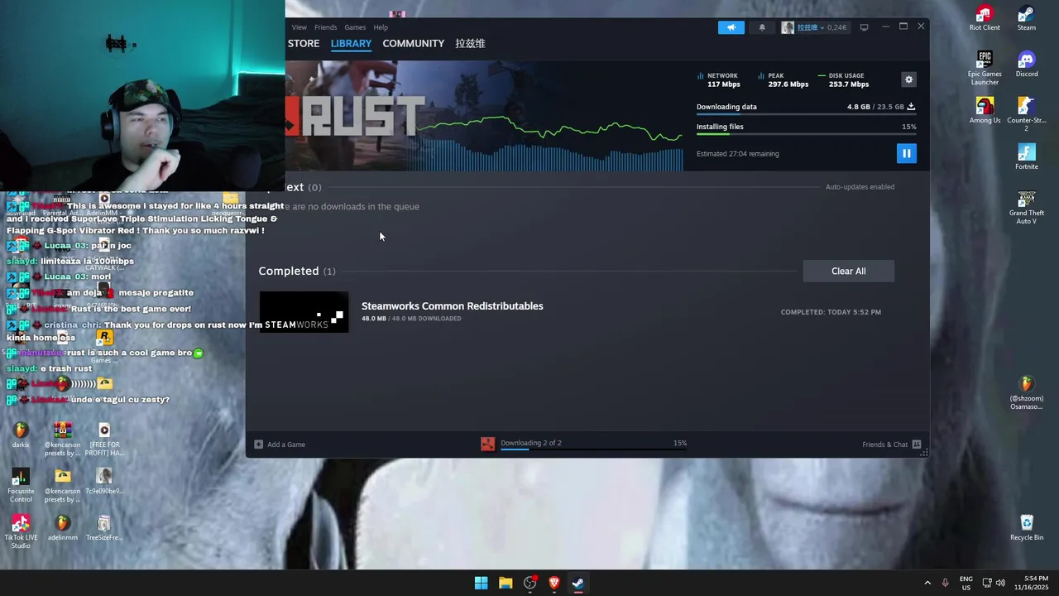The image size is (1059, 596).
Task: Open Brave browser from the taskbar
Action: [x=554, y=583]
